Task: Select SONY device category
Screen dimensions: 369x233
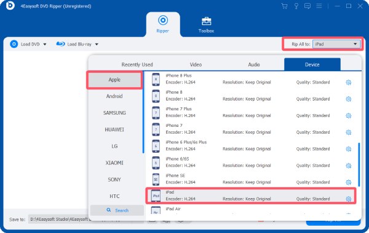Action: pos(114,180)
